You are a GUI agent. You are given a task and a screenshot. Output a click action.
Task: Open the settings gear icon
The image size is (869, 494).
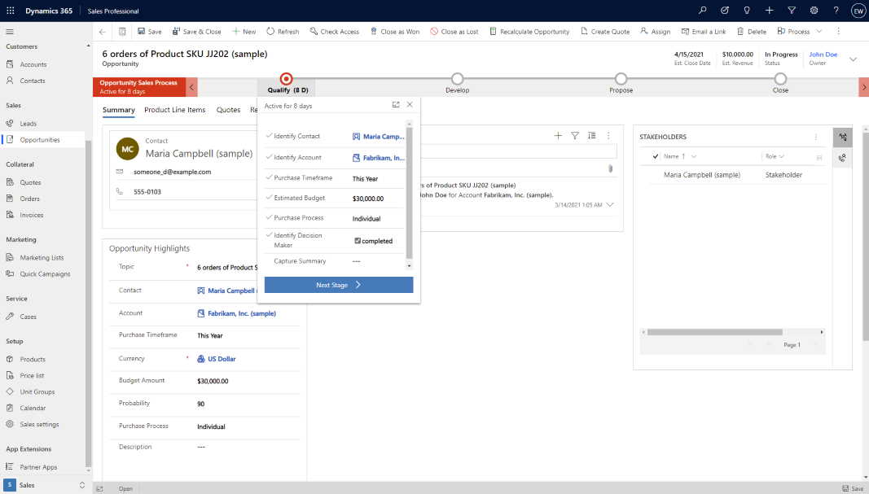pyautogui.click(x=814, y=10)
